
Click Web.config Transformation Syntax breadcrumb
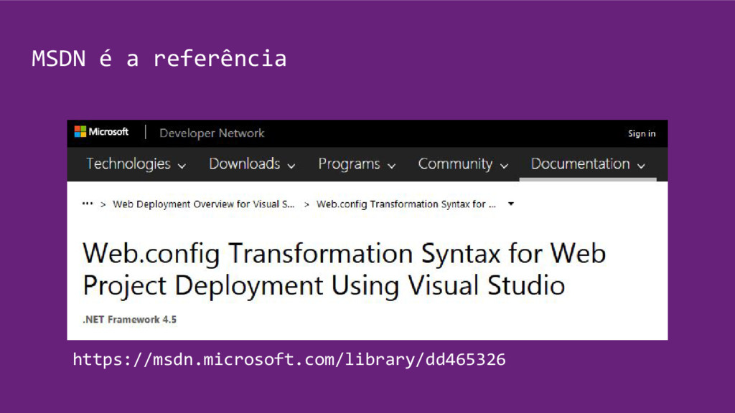point(406,204)
